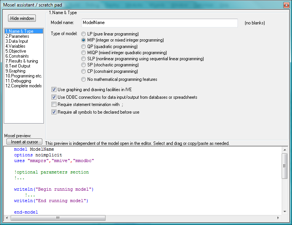The width and height of the screenshot is (292, 225).
Task: Select 9.Graphing from the list
Action: click(x=16, y=71)
